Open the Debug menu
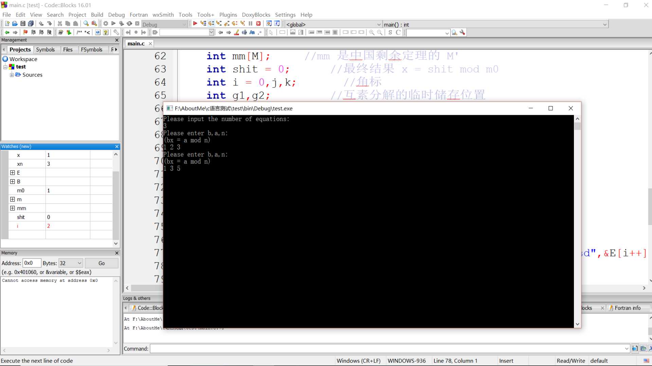 coord(116,15)
